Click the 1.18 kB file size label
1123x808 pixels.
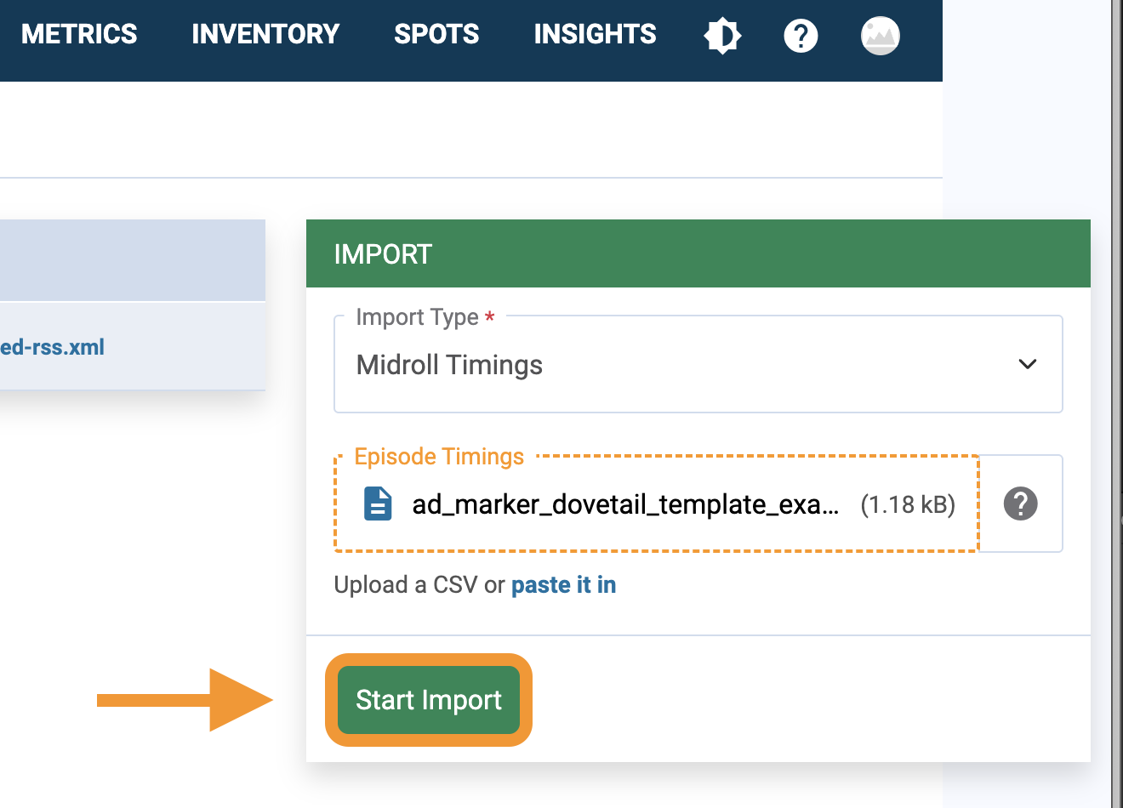907,504
